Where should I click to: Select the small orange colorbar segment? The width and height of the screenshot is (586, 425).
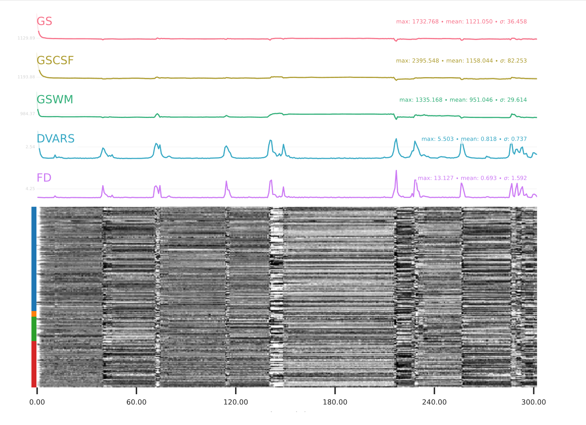tap(34, 314)
